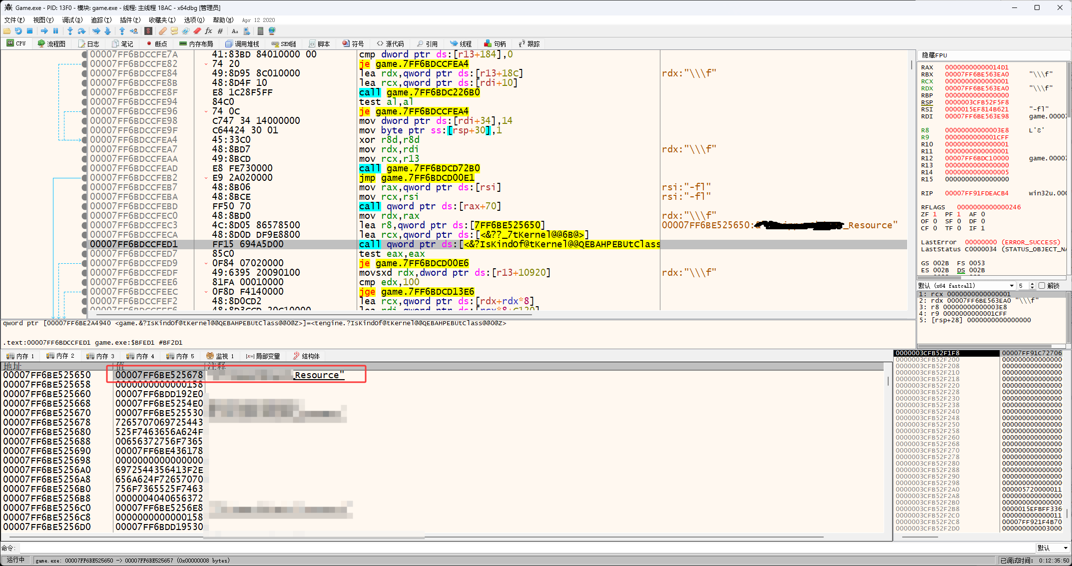The height and width of the screenshot is (566, 1072).
Task: Click the restart debugging icon
Action: tap(18, 31)
